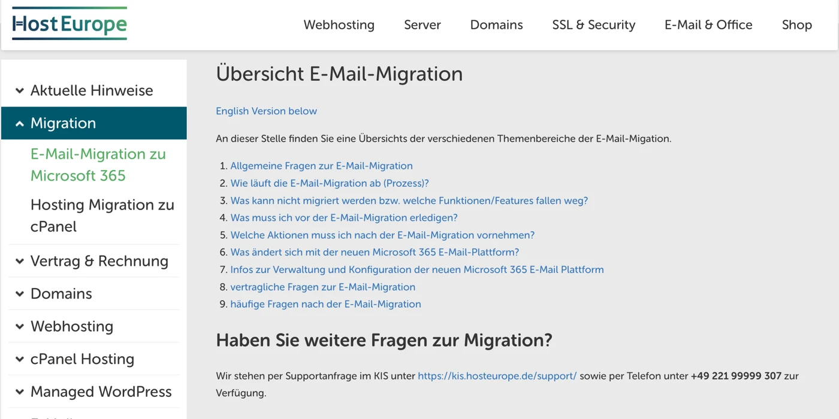The width and height of the screenshot is (839, 419).
Task: Open the E-Mail & Office menu
Action: pyautogui.click(x=708, y=25)
